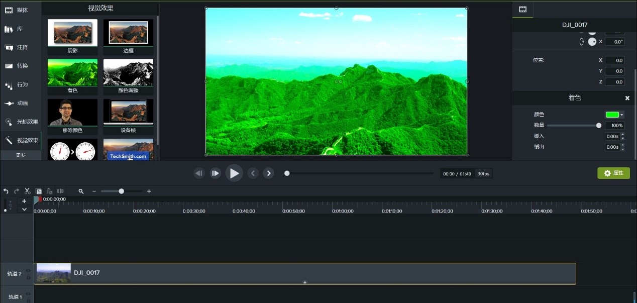Viewport: 637px width, 303px height.
Task: Toggle eye visibility of 轨道 1
Action: [x=28, y=294]
